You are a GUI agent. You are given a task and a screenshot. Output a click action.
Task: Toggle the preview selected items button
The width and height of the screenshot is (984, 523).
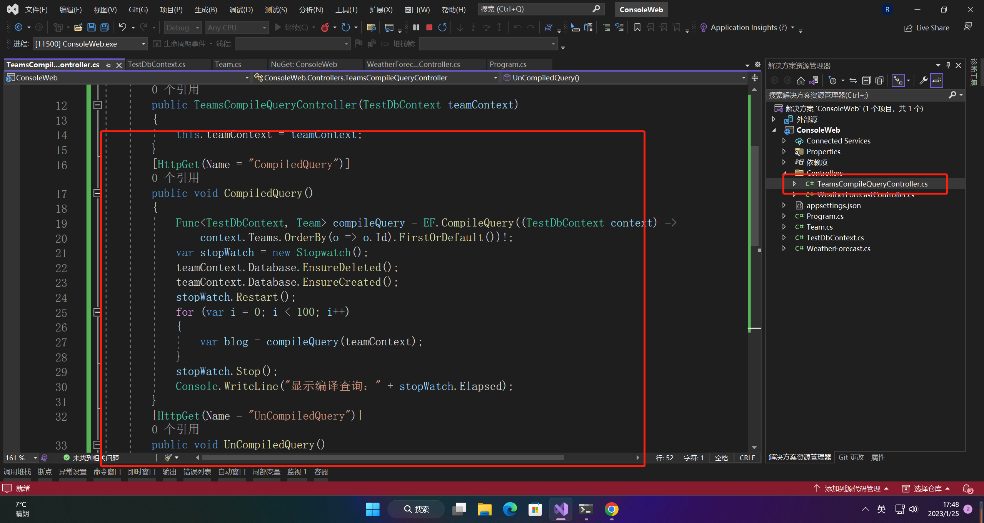click(x=937, y=80)
